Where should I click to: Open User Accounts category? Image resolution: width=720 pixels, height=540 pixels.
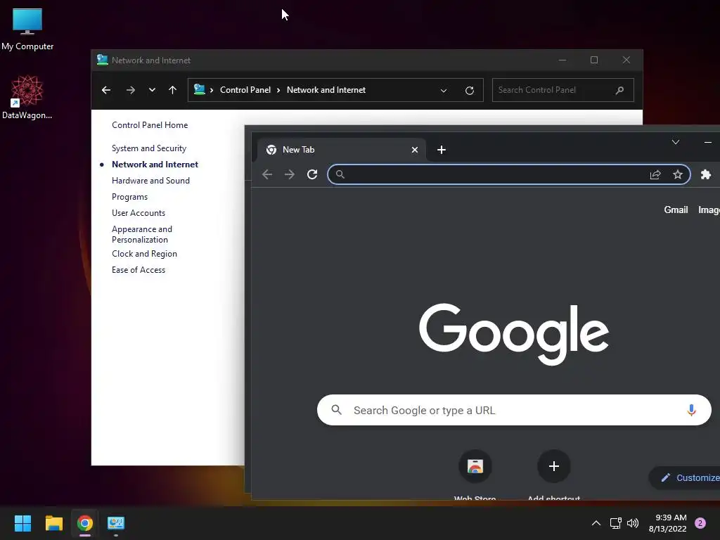(x=139, y=213)
